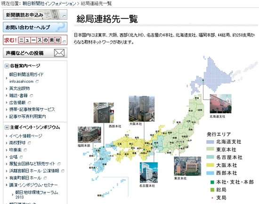Click the envelope icon on 声欄などへの投稿
Screen dimensions: 259x204
(59, 53)
